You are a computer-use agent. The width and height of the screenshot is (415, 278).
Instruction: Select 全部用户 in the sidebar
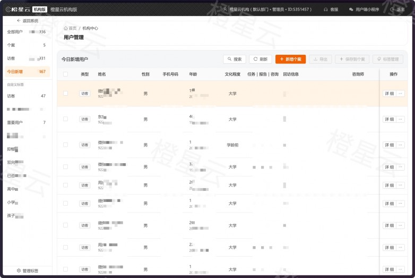(26, 32)
